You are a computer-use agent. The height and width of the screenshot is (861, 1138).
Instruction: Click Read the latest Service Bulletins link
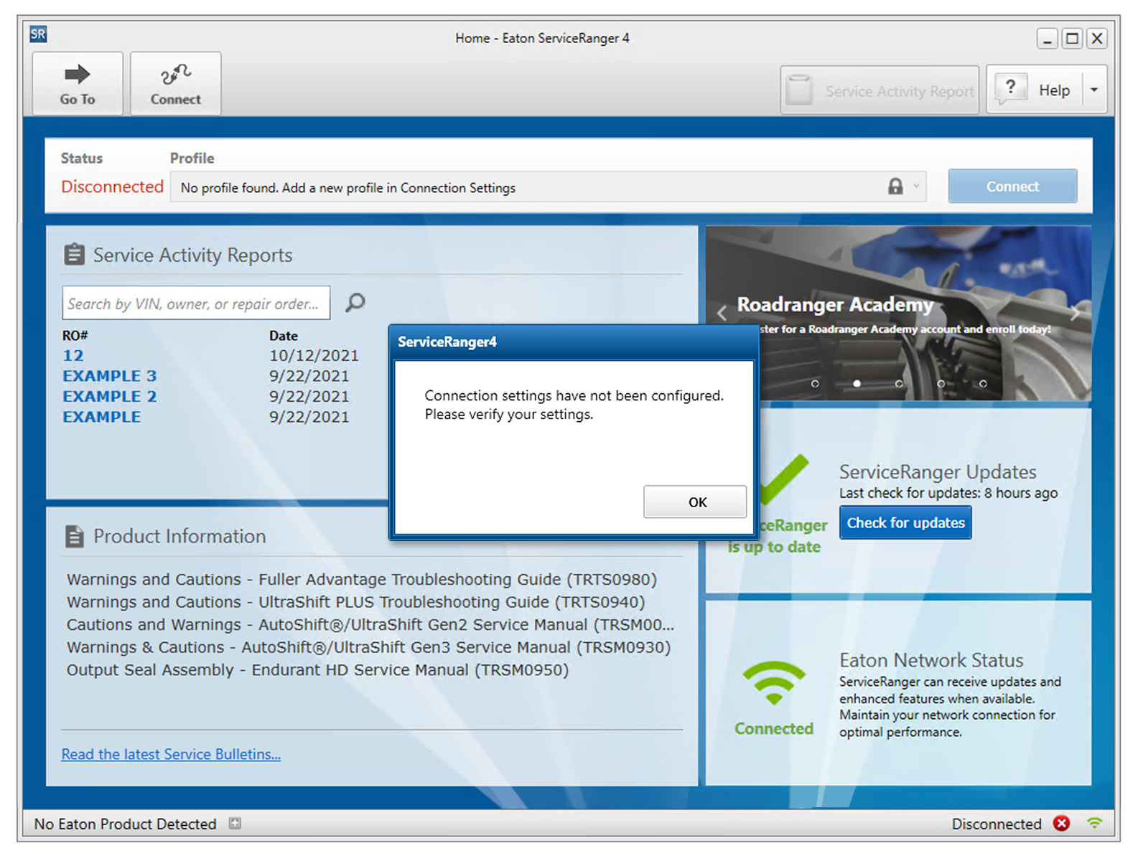[171, 754]
